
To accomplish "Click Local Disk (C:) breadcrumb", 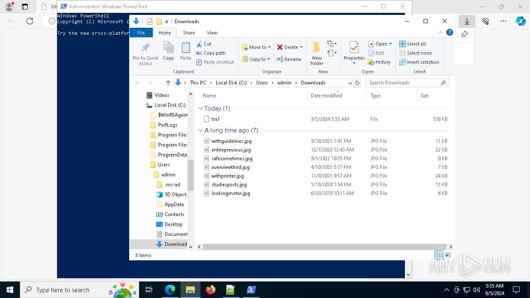I will point(231,83).
